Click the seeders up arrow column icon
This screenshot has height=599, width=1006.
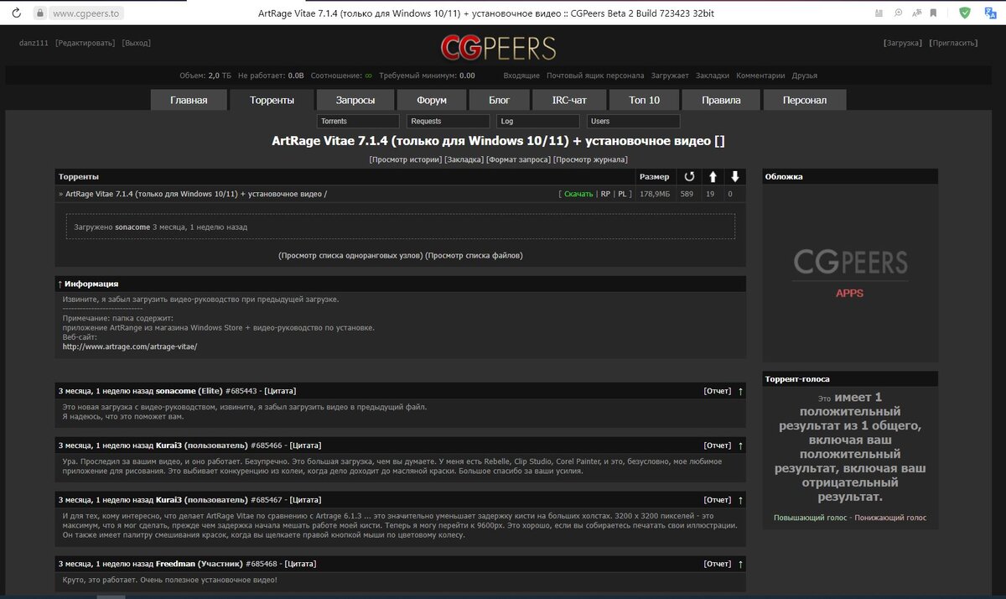[713, 176]
